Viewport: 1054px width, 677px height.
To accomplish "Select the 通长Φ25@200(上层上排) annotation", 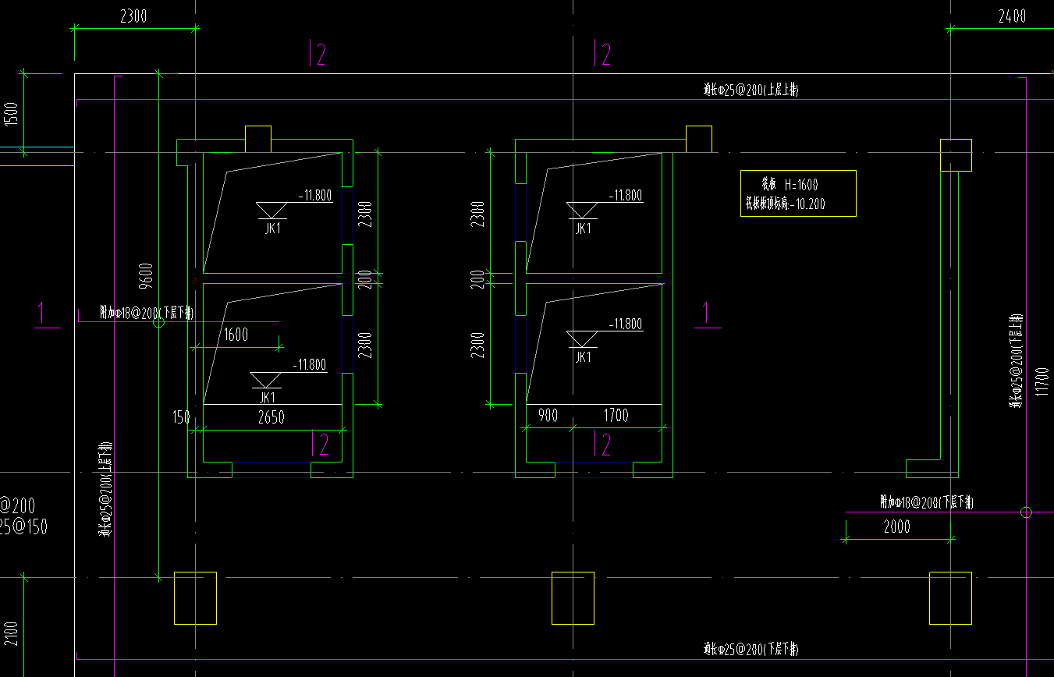I will coord(751,90).
